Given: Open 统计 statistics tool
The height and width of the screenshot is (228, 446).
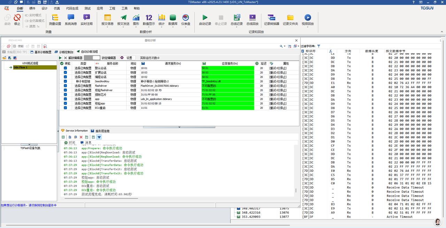Looking at the screenshot, I should coord(162,20).
